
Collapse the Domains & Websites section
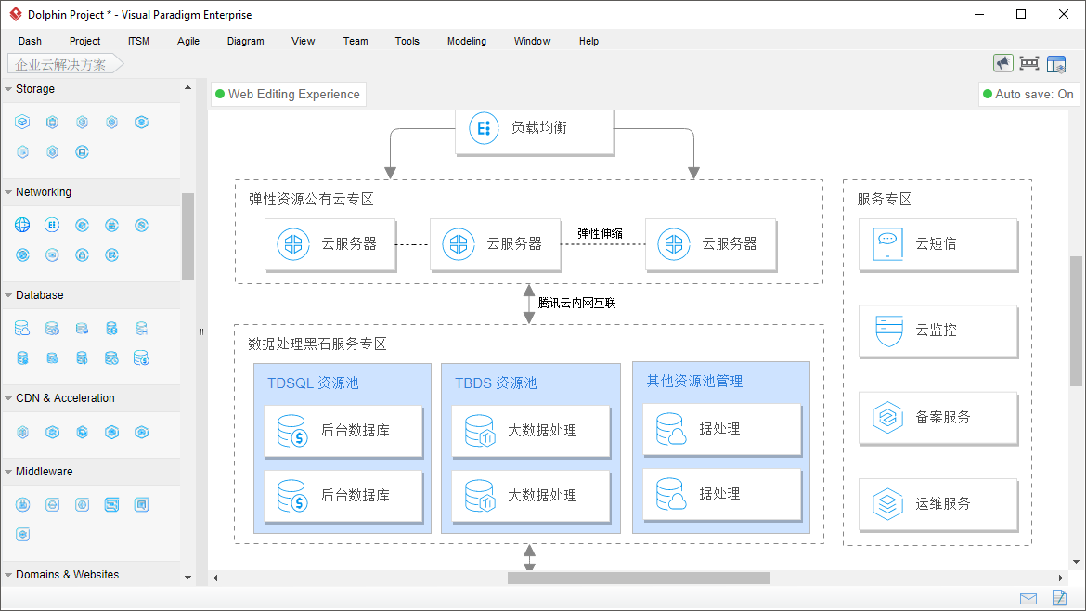pos(8,575)
